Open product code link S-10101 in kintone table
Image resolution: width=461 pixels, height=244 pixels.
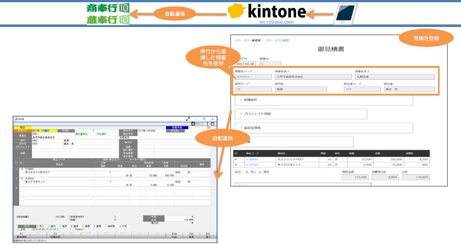coord(252,164)
